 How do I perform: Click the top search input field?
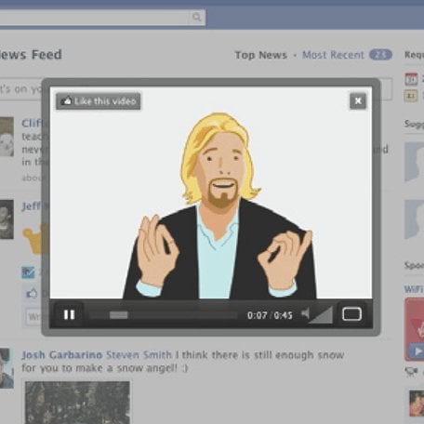tap(95, 18)
